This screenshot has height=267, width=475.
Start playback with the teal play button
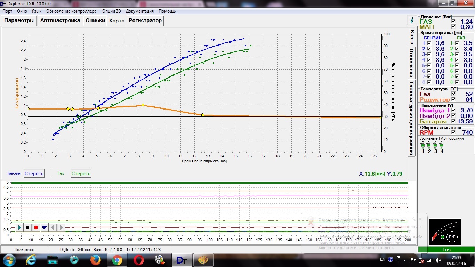click(19, 227)
